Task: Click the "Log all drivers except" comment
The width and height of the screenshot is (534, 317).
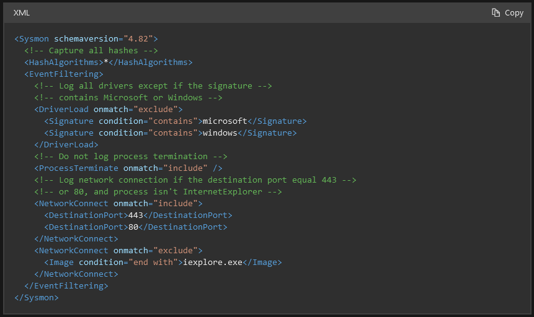Action: click(153, 85)
